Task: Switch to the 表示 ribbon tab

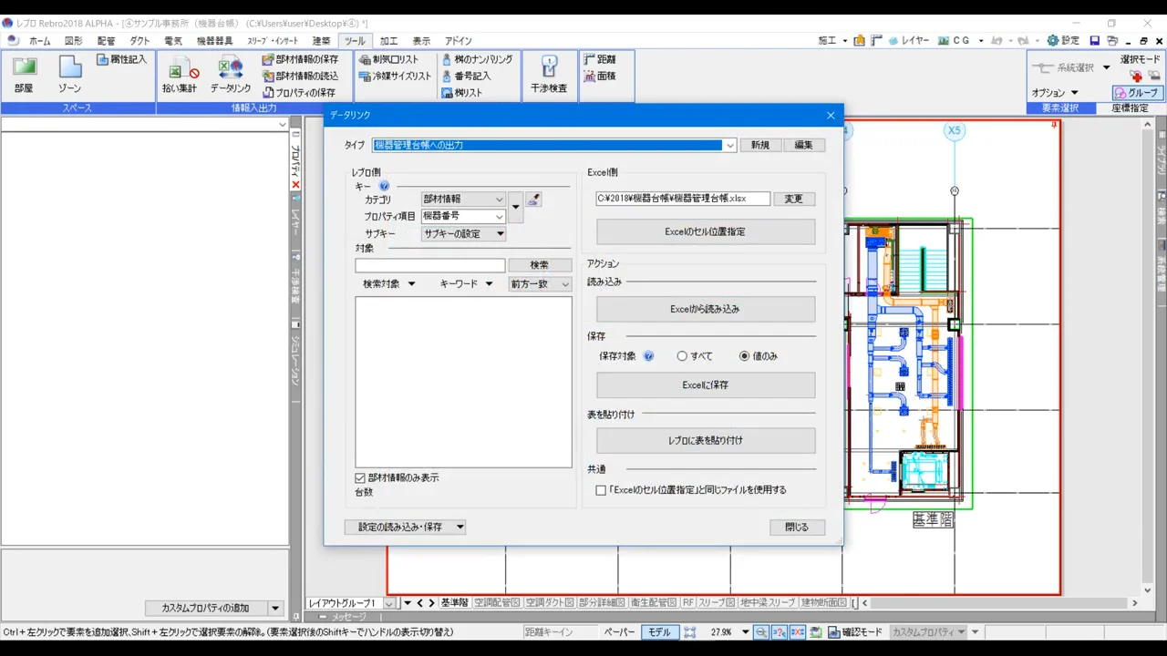Action: click(421, 41)
